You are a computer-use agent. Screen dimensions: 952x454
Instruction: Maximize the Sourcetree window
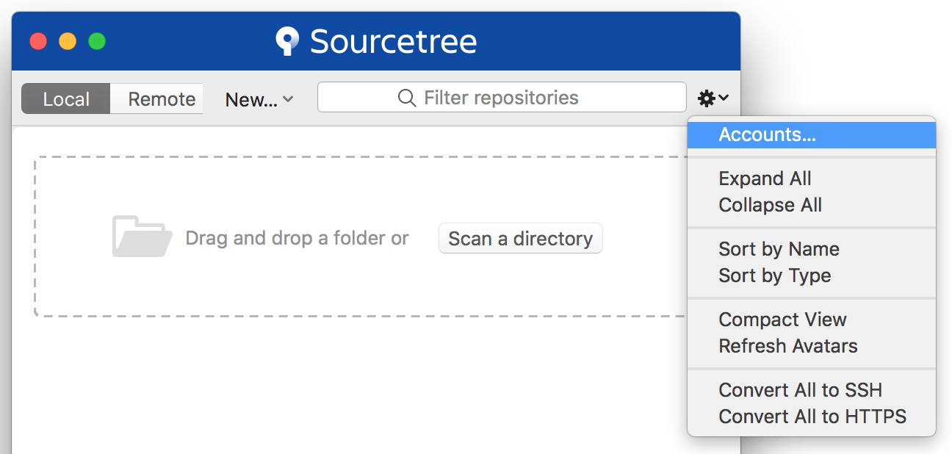click(97, 41)
